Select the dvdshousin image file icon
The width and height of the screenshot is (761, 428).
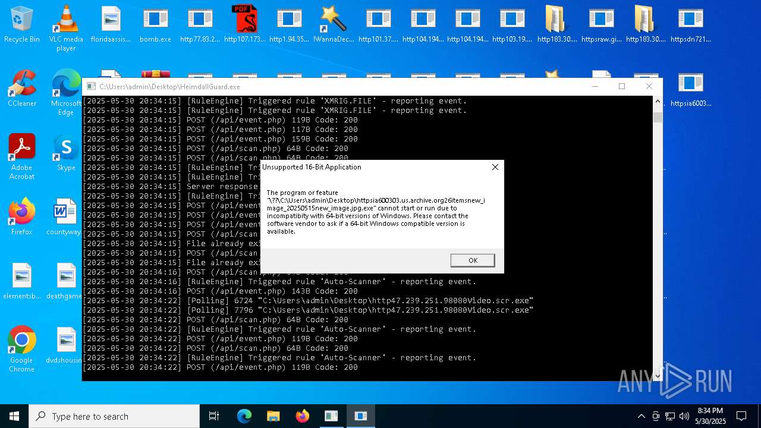tap(64, 345)
